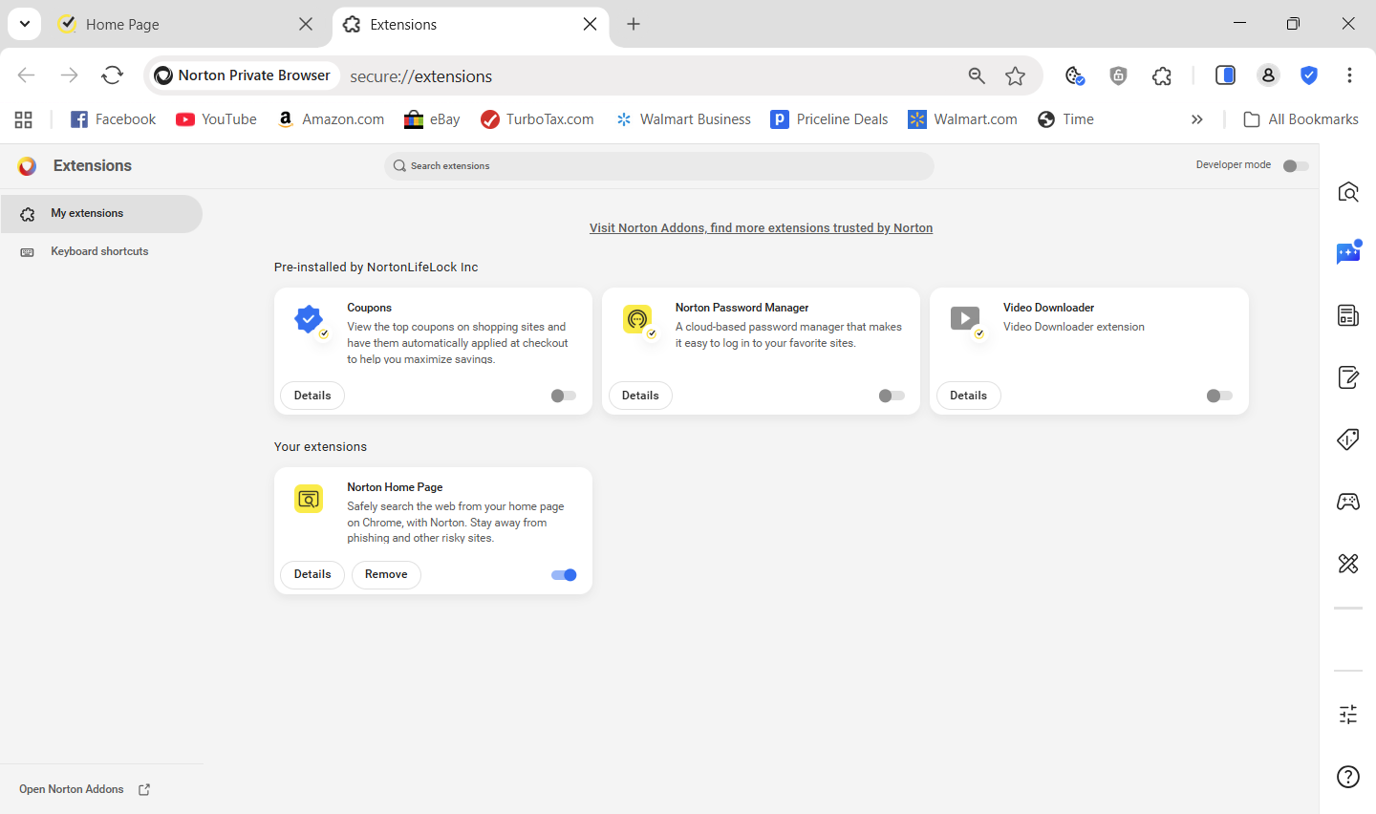This screenshot has height=814, width=1376.
Task: Open the extensions puzzle toolbar icon
Action: [x=1162, y=75]
